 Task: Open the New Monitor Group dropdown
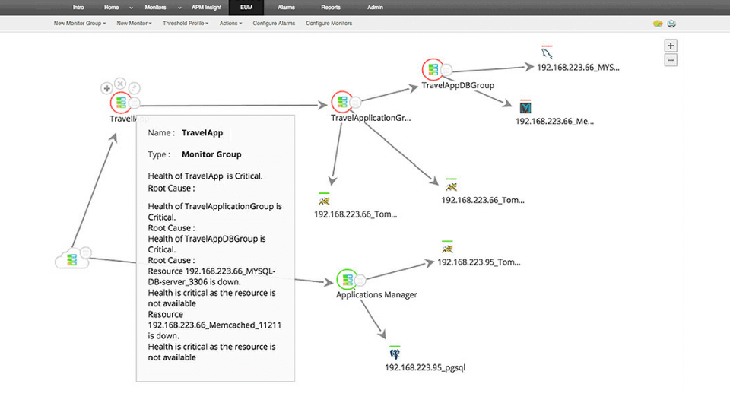[80, 24]
